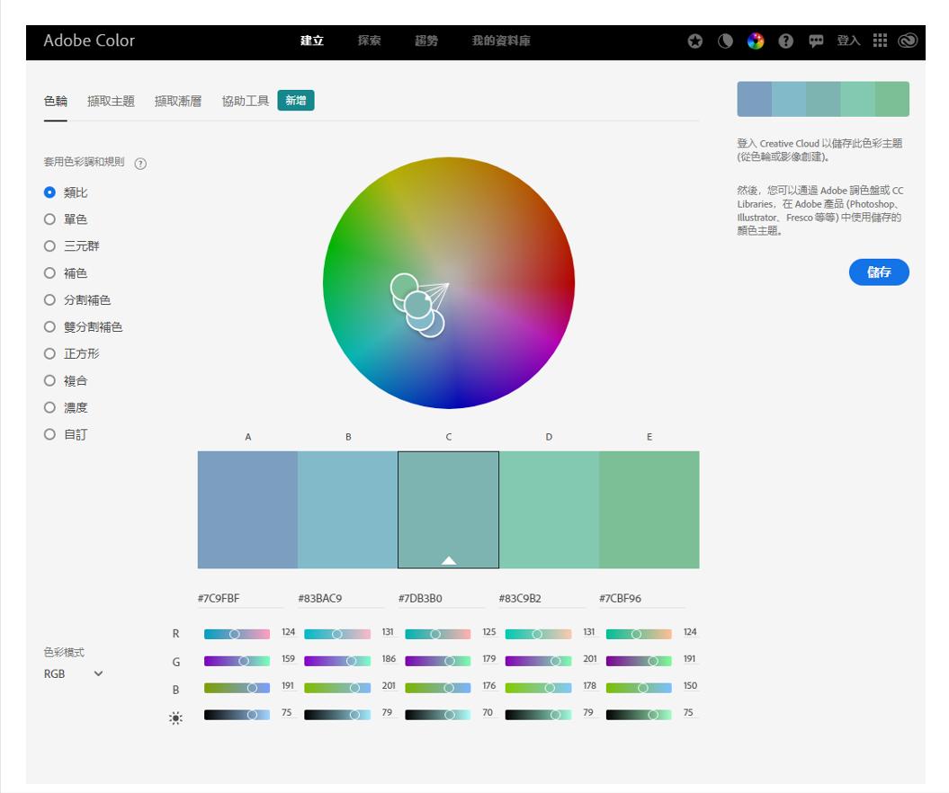Expand the RGB color mode dropdown

click(74, 673)
